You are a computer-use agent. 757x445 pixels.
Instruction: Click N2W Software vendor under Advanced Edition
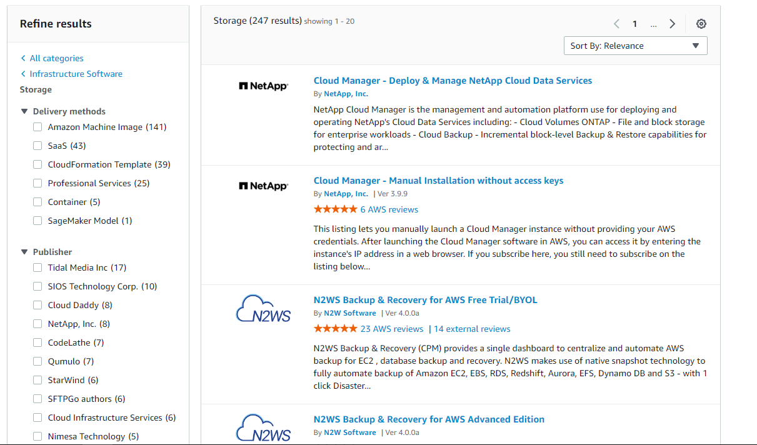pos(350,432)
